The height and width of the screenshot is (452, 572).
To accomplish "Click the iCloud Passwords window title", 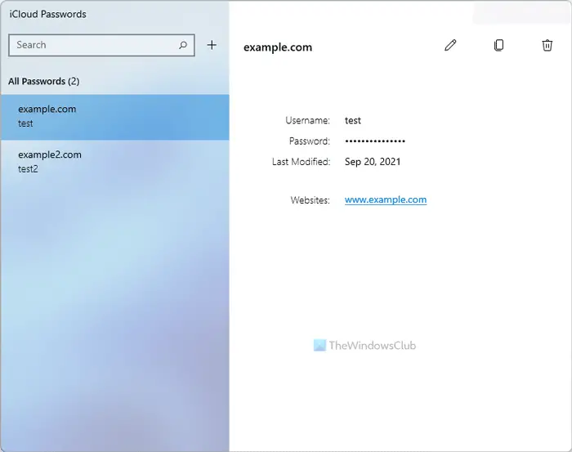I will (x=47, y=14).
